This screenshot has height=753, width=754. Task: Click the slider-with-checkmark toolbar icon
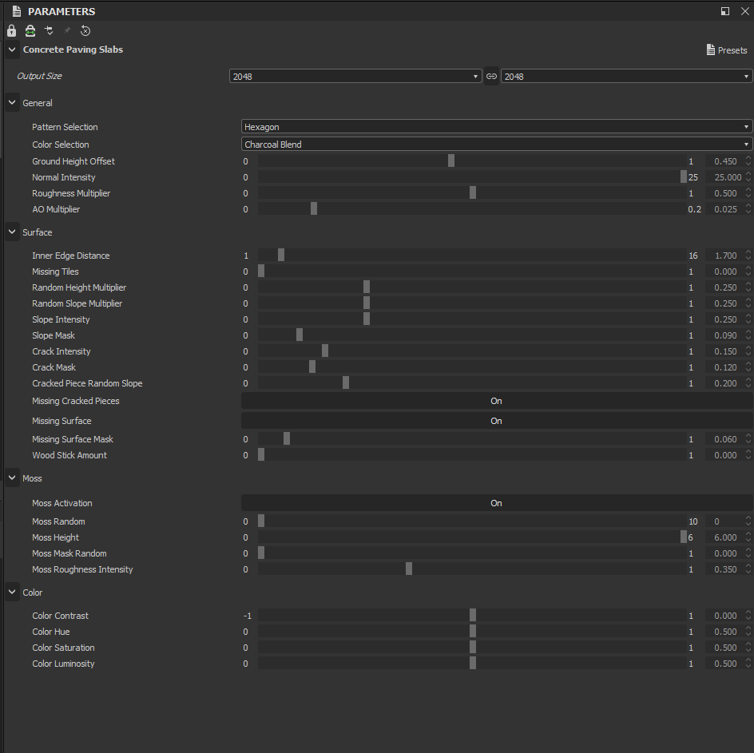[49, 31]
